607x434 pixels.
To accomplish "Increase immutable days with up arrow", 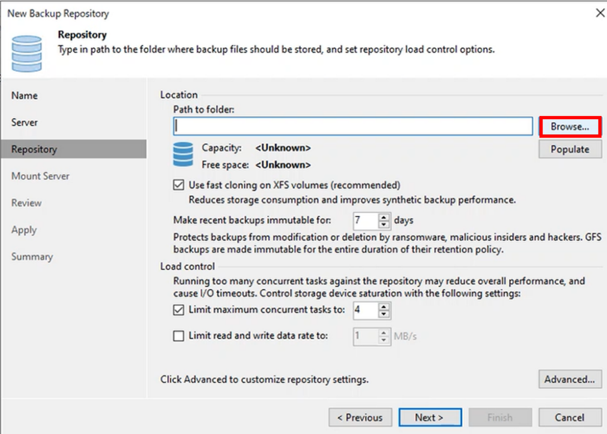I will (383, 217).
